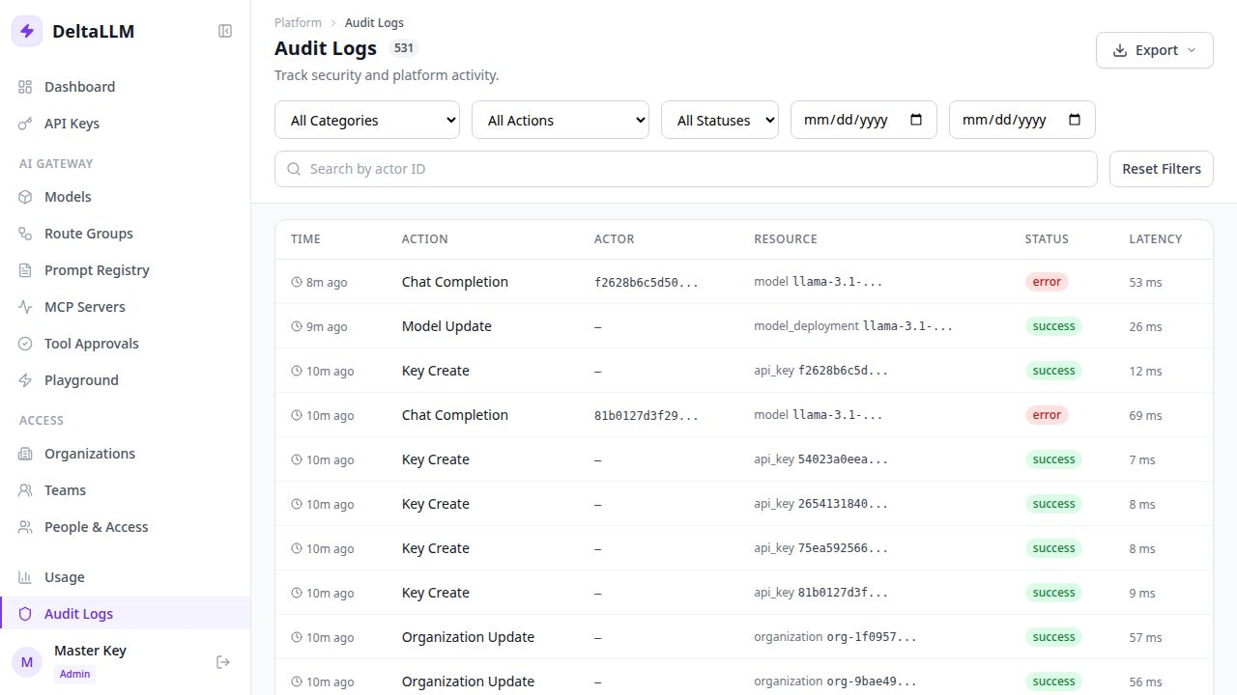Screen dimensions: 1237x695
Task: Open Route Groups
Action: click(x=126, y=234)
